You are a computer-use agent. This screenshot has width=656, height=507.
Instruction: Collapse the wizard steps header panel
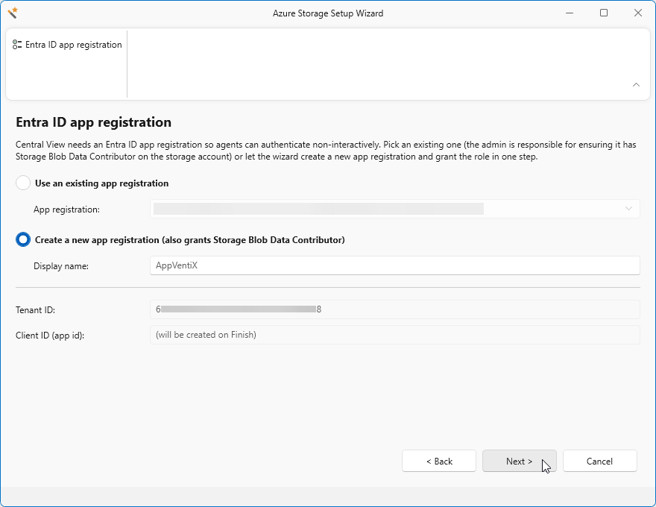636,84
